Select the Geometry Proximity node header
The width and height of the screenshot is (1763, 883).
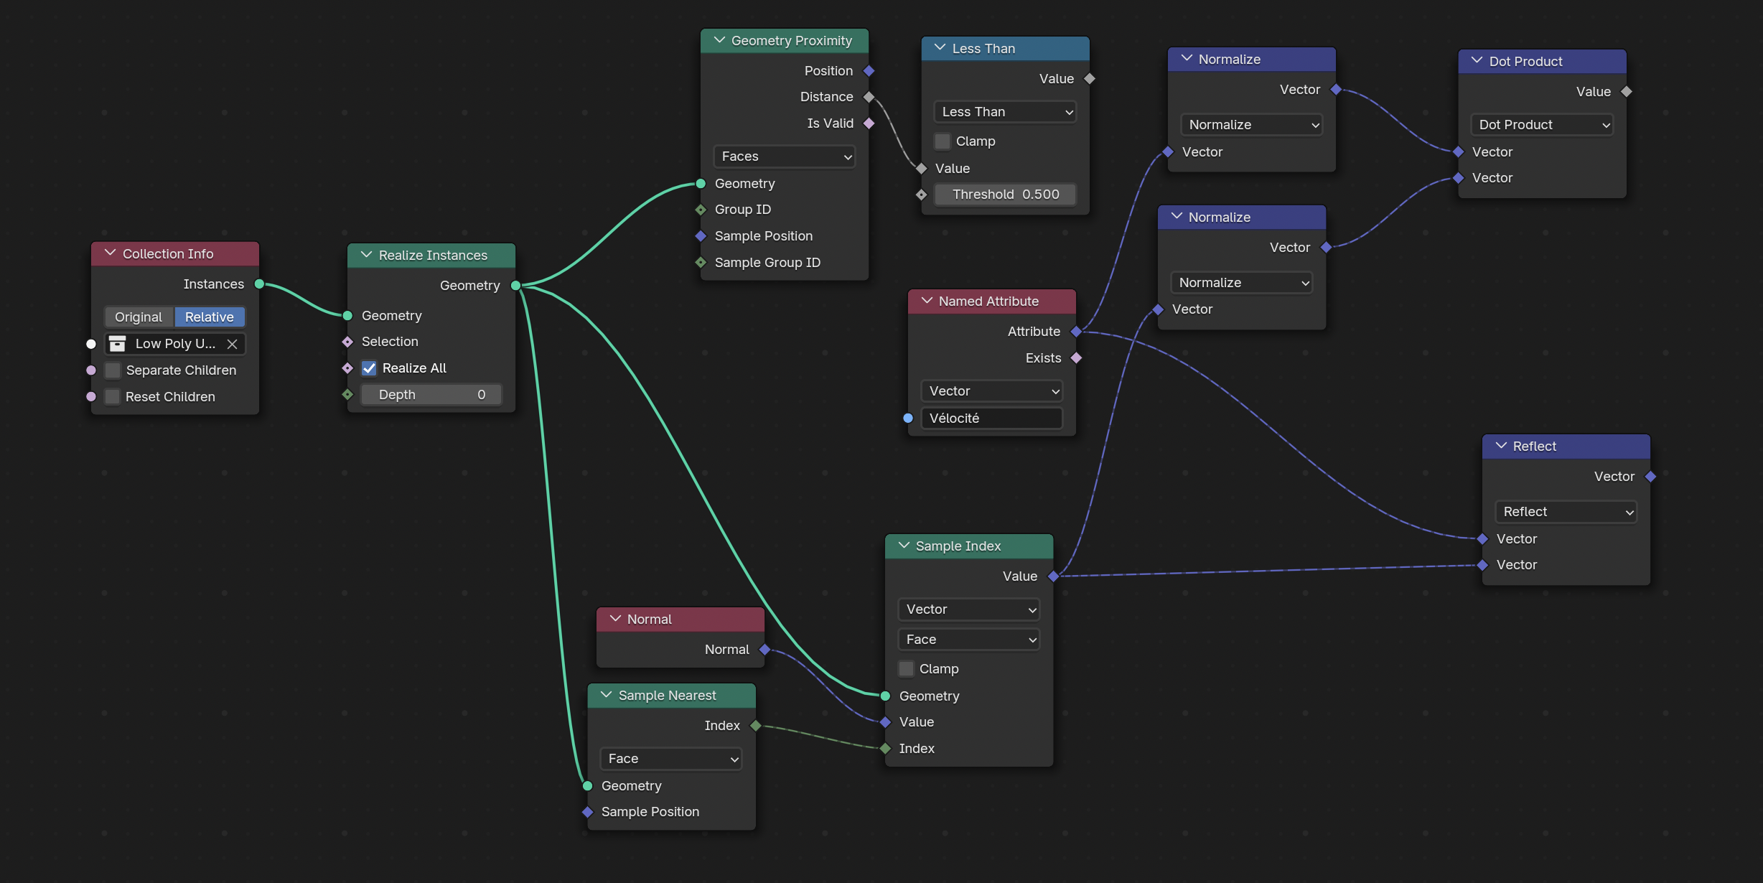[785, 41]
